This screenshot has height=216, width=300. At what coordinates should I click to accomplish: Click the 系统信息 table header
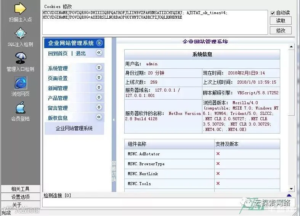pos(202,55)
